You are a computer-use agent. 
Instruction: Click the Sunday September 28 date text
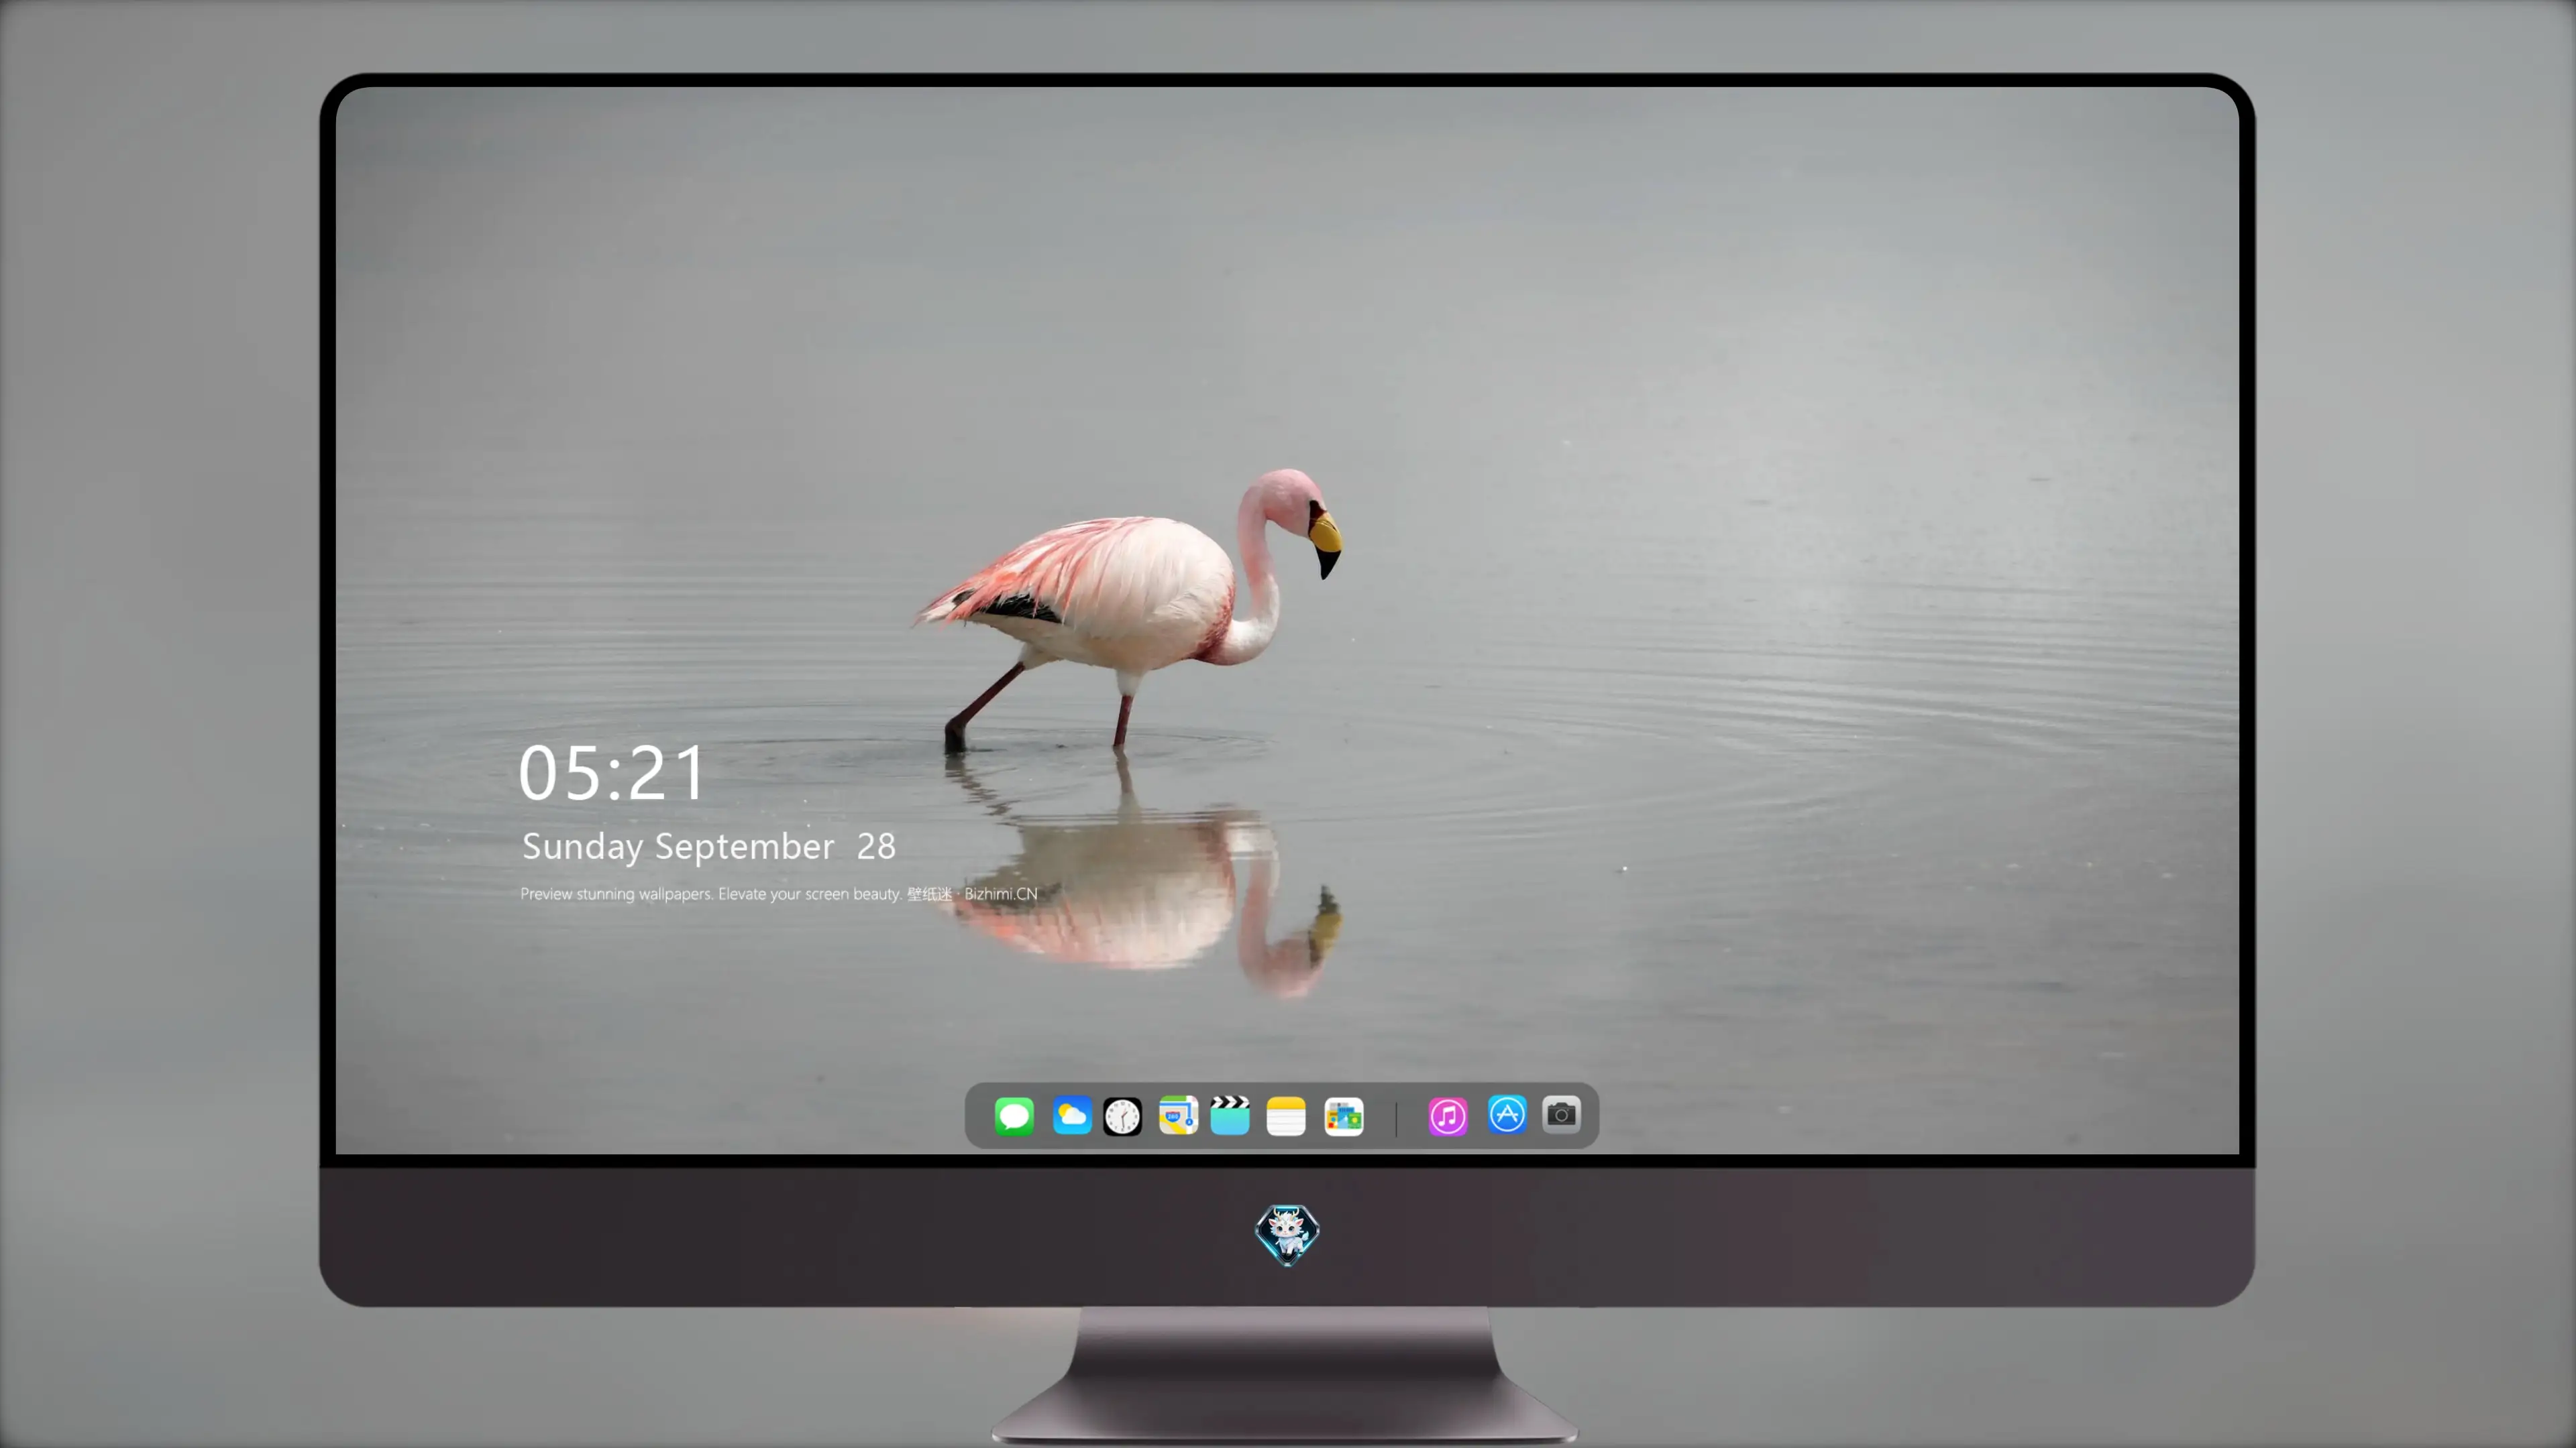coord(708,847)
